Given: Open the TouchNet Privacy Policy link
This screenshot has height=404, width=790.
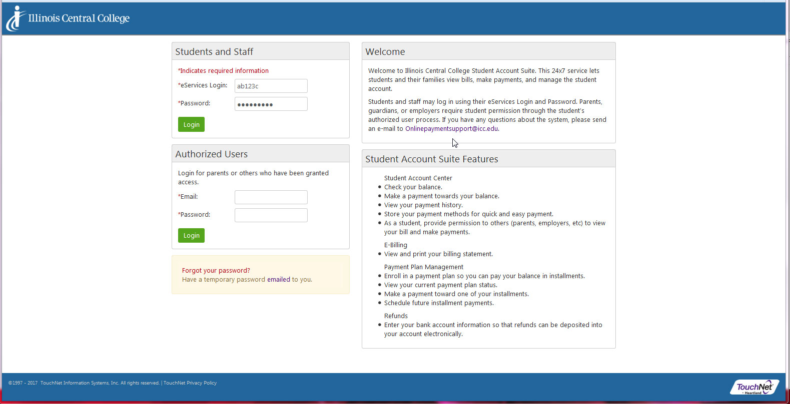Looking at the screenshot, I should tap(190, 383).
